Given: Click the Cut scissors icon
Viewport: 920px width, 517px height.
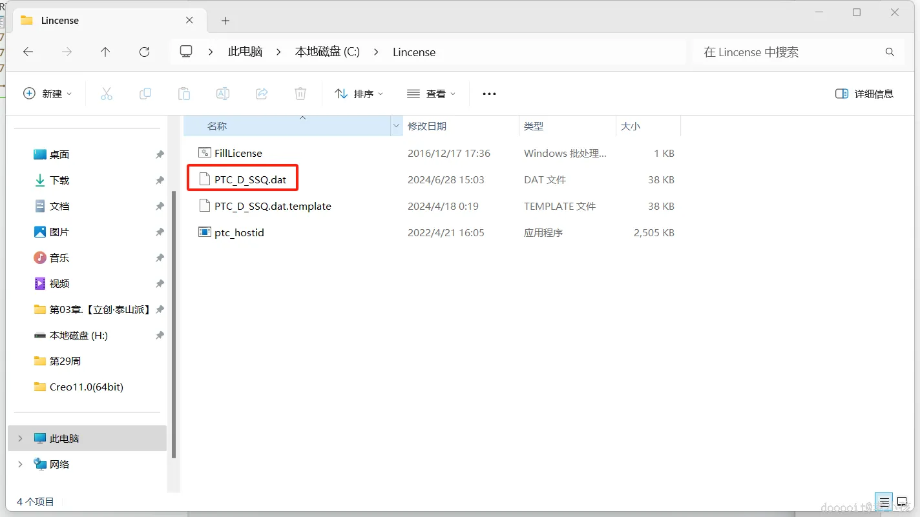Looking at the screenshot, I should tap(107, 94).
